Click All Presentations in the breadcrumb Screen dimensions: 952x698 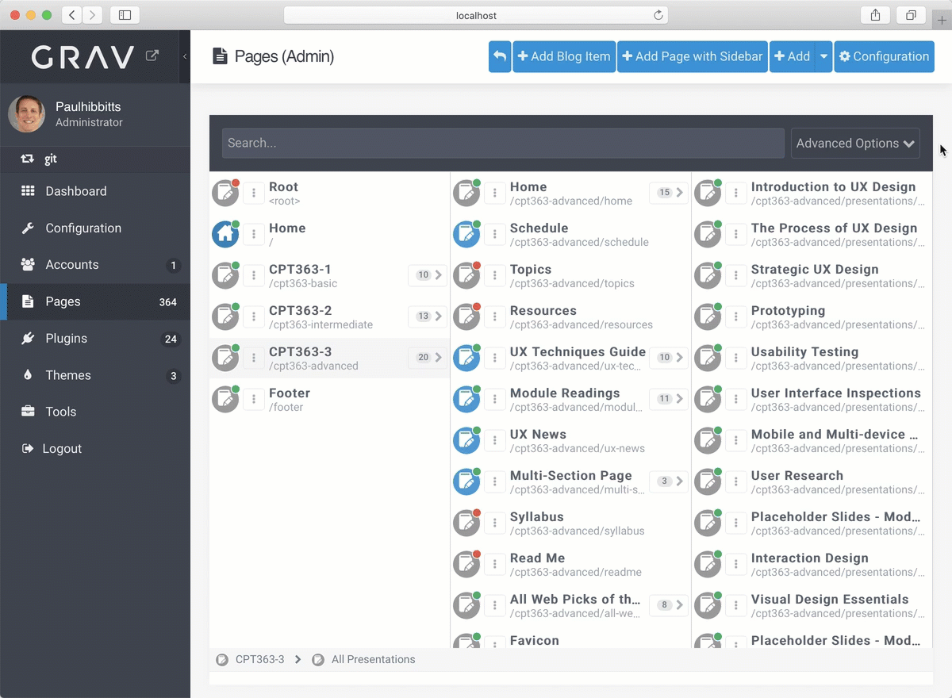pos(373,659)
